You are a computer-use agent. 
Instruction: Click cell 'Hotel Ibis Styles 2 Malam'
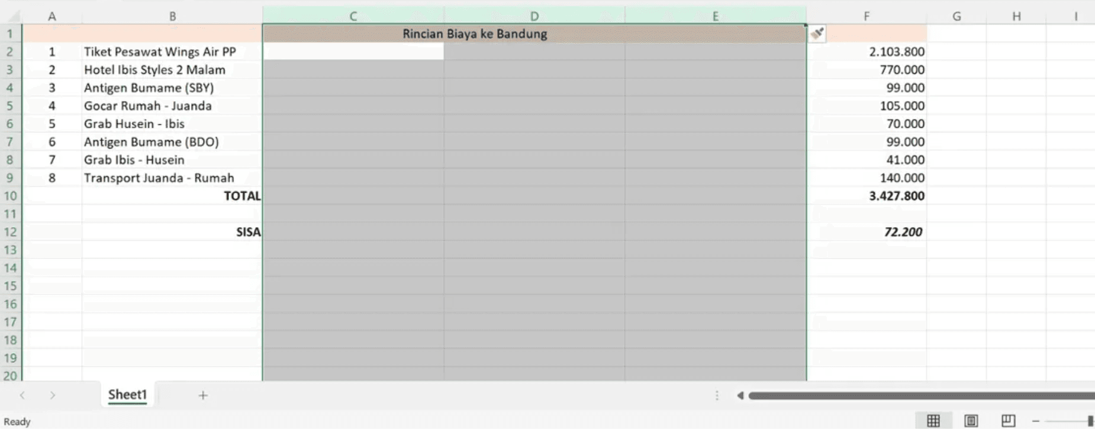pos(172,70)
